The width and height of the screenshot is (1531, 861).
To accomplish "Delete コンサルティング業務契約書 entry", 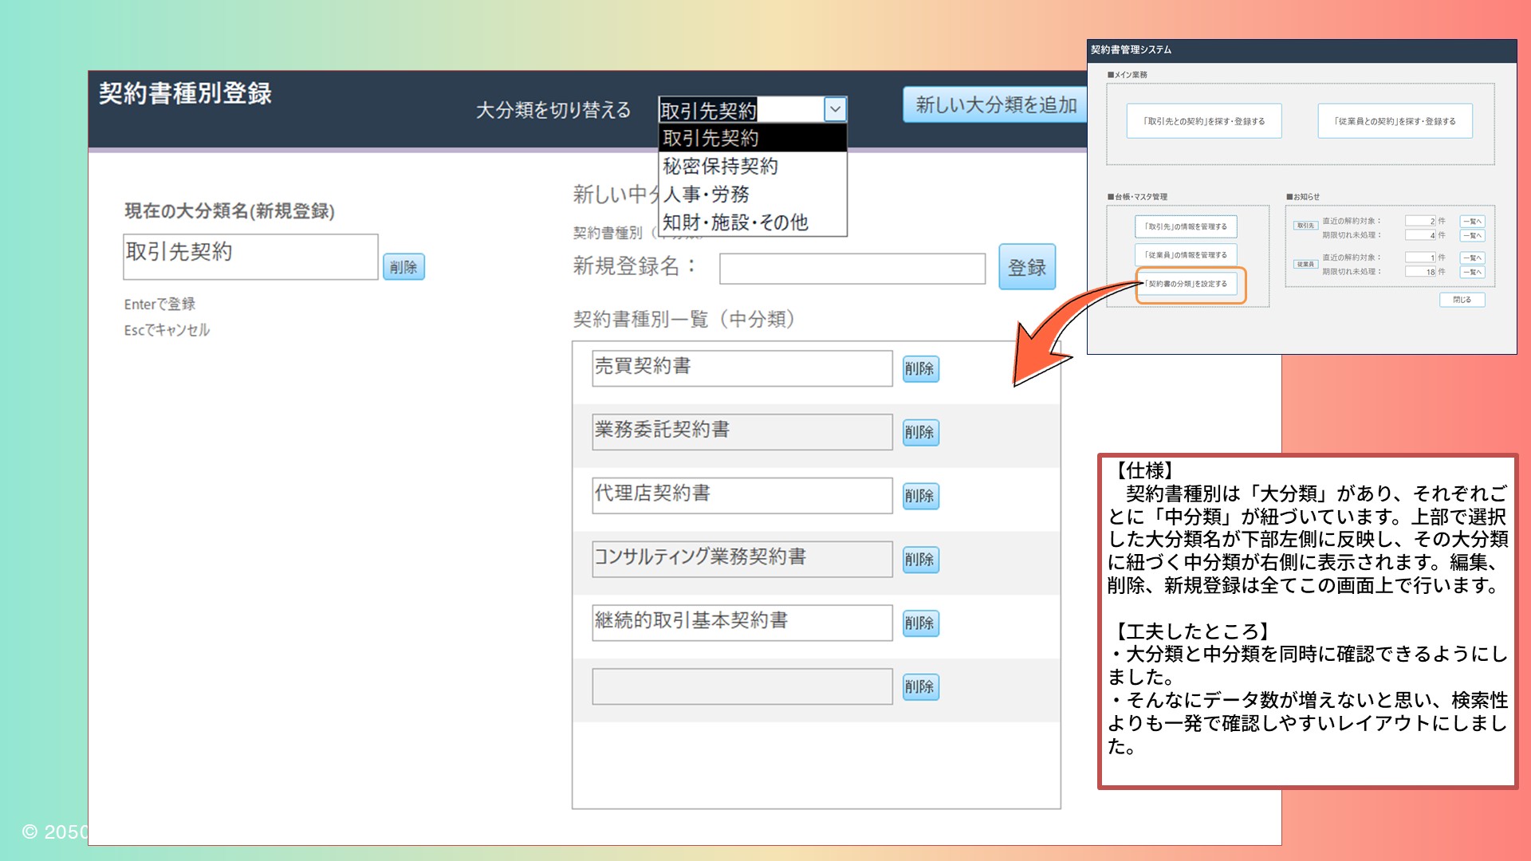I will pos(920,560).
